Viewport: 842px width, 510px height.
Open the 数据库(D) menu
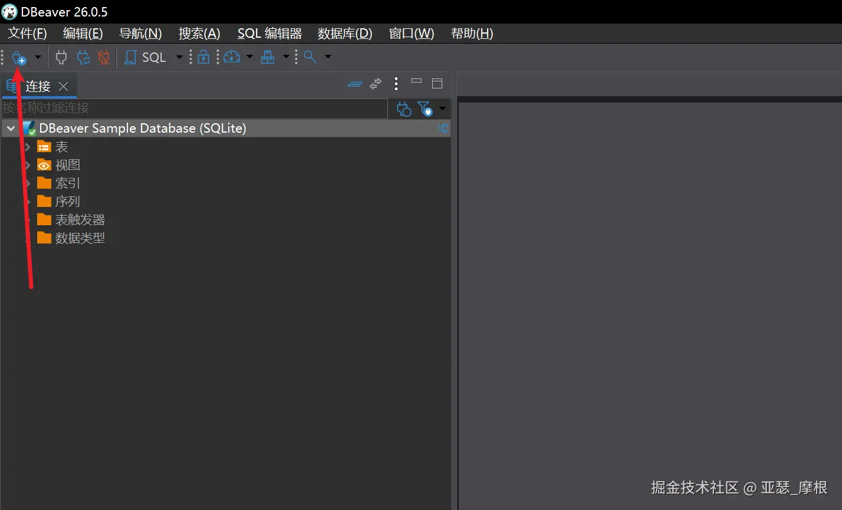click(345, 34)
